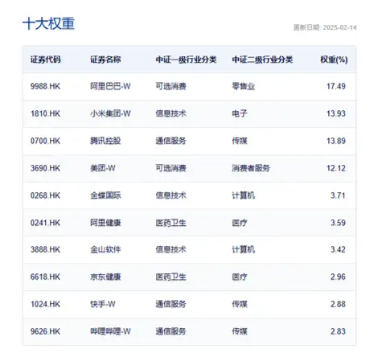Select stock name 美团-W

[103, 168]
